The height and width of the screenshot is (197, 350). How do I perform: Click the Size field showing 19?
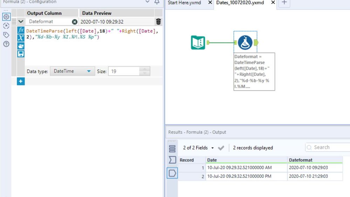click(124, 71)
